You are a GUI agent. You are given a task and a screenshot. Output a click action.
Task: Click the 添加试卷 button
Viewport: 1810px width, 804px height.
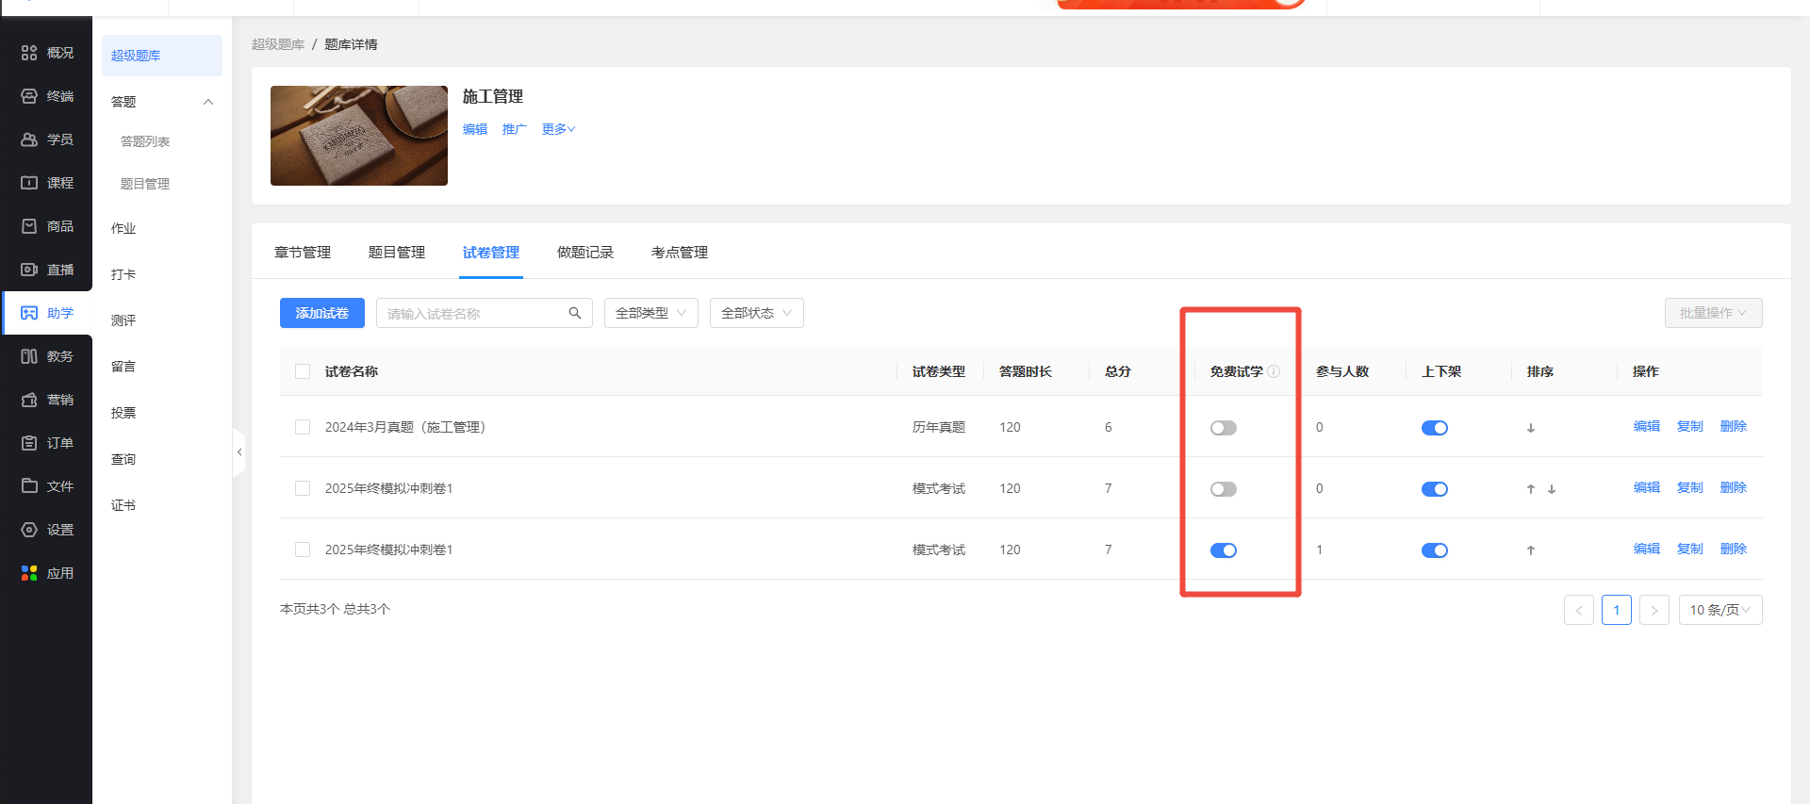[321, 313]
